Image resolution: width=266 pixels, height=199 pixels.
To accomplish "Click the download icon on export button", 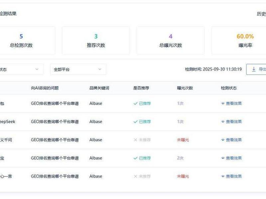I will (254, 69).
